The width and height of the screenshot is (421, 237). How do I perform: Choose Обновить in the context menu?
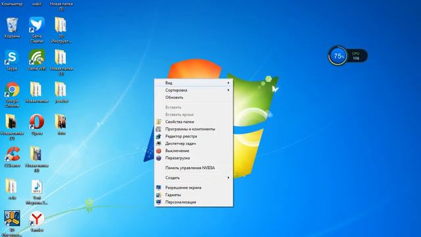tap(193, 97)
